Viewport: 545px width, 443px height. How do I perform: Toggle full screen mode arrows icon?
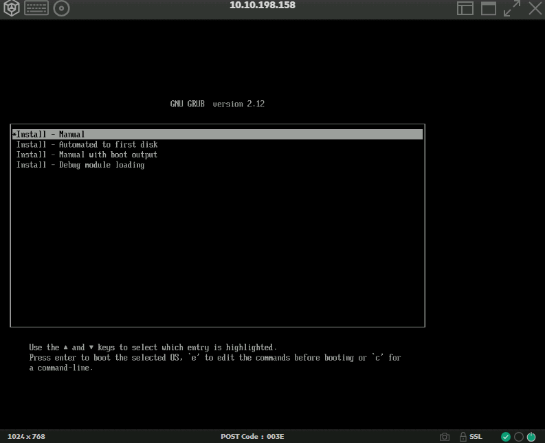tap(512, 8)
